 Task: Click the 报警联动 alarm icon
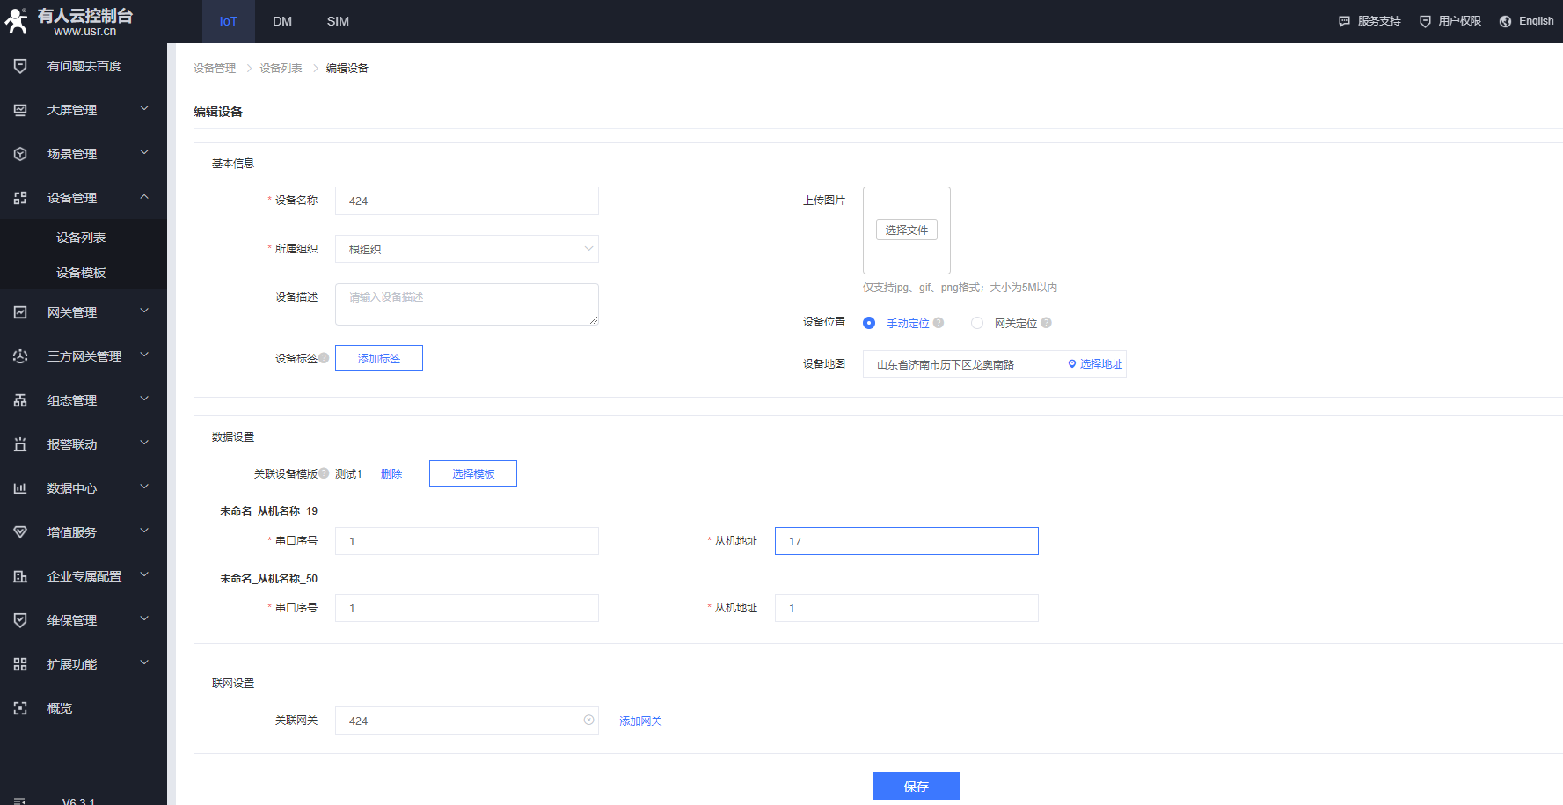point(20,444)
